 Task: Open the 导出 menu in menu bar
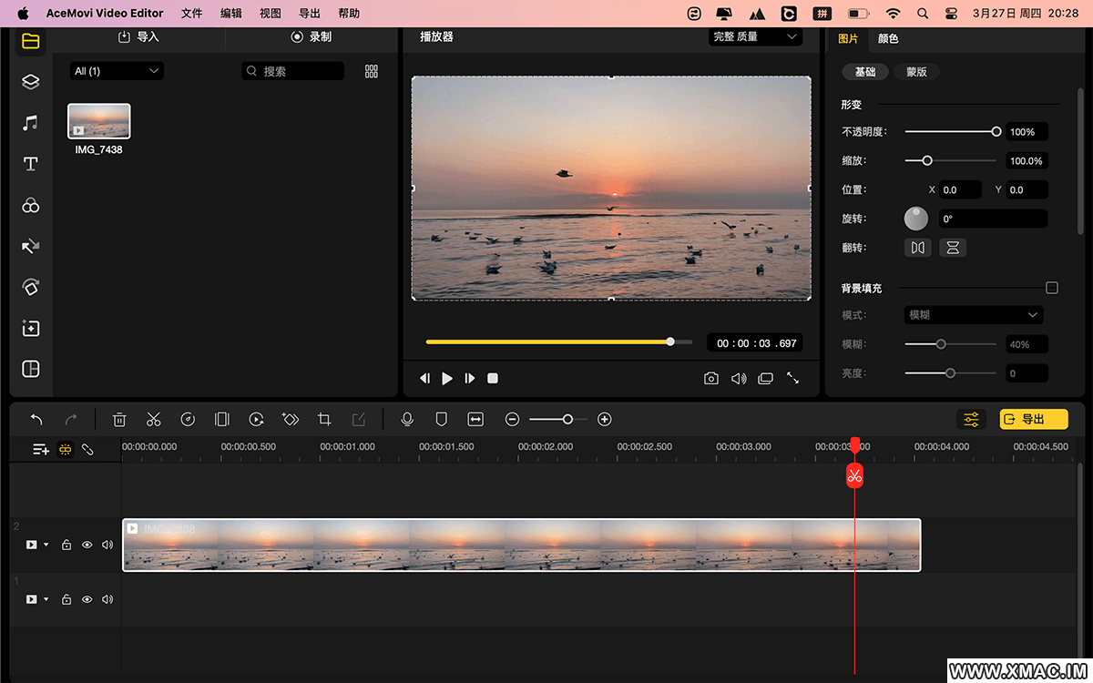[310, 14]
